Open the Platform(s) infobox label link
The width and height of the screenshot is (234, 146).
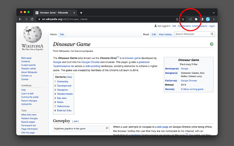click(x=171, y=81)
